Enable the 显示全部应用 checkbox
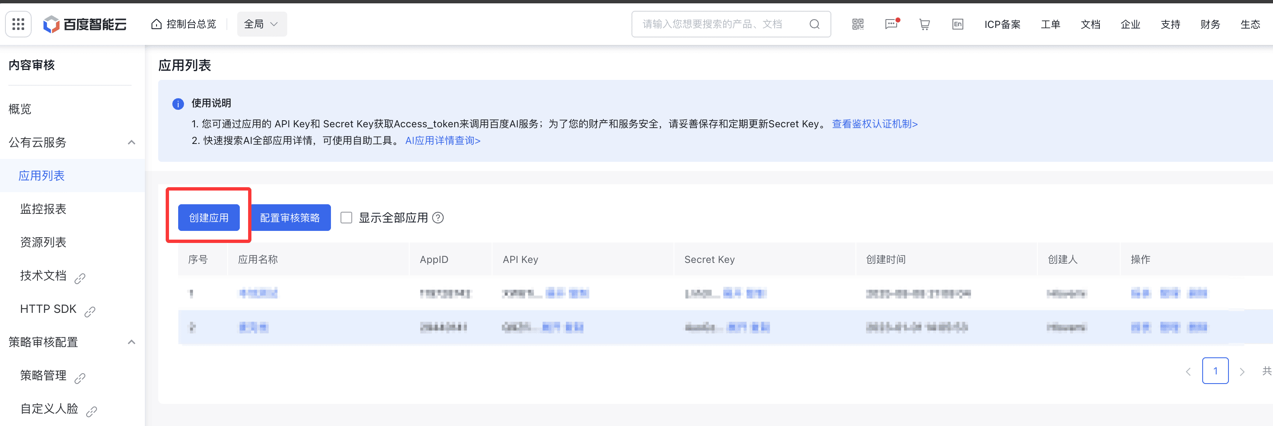 (346, 218)
